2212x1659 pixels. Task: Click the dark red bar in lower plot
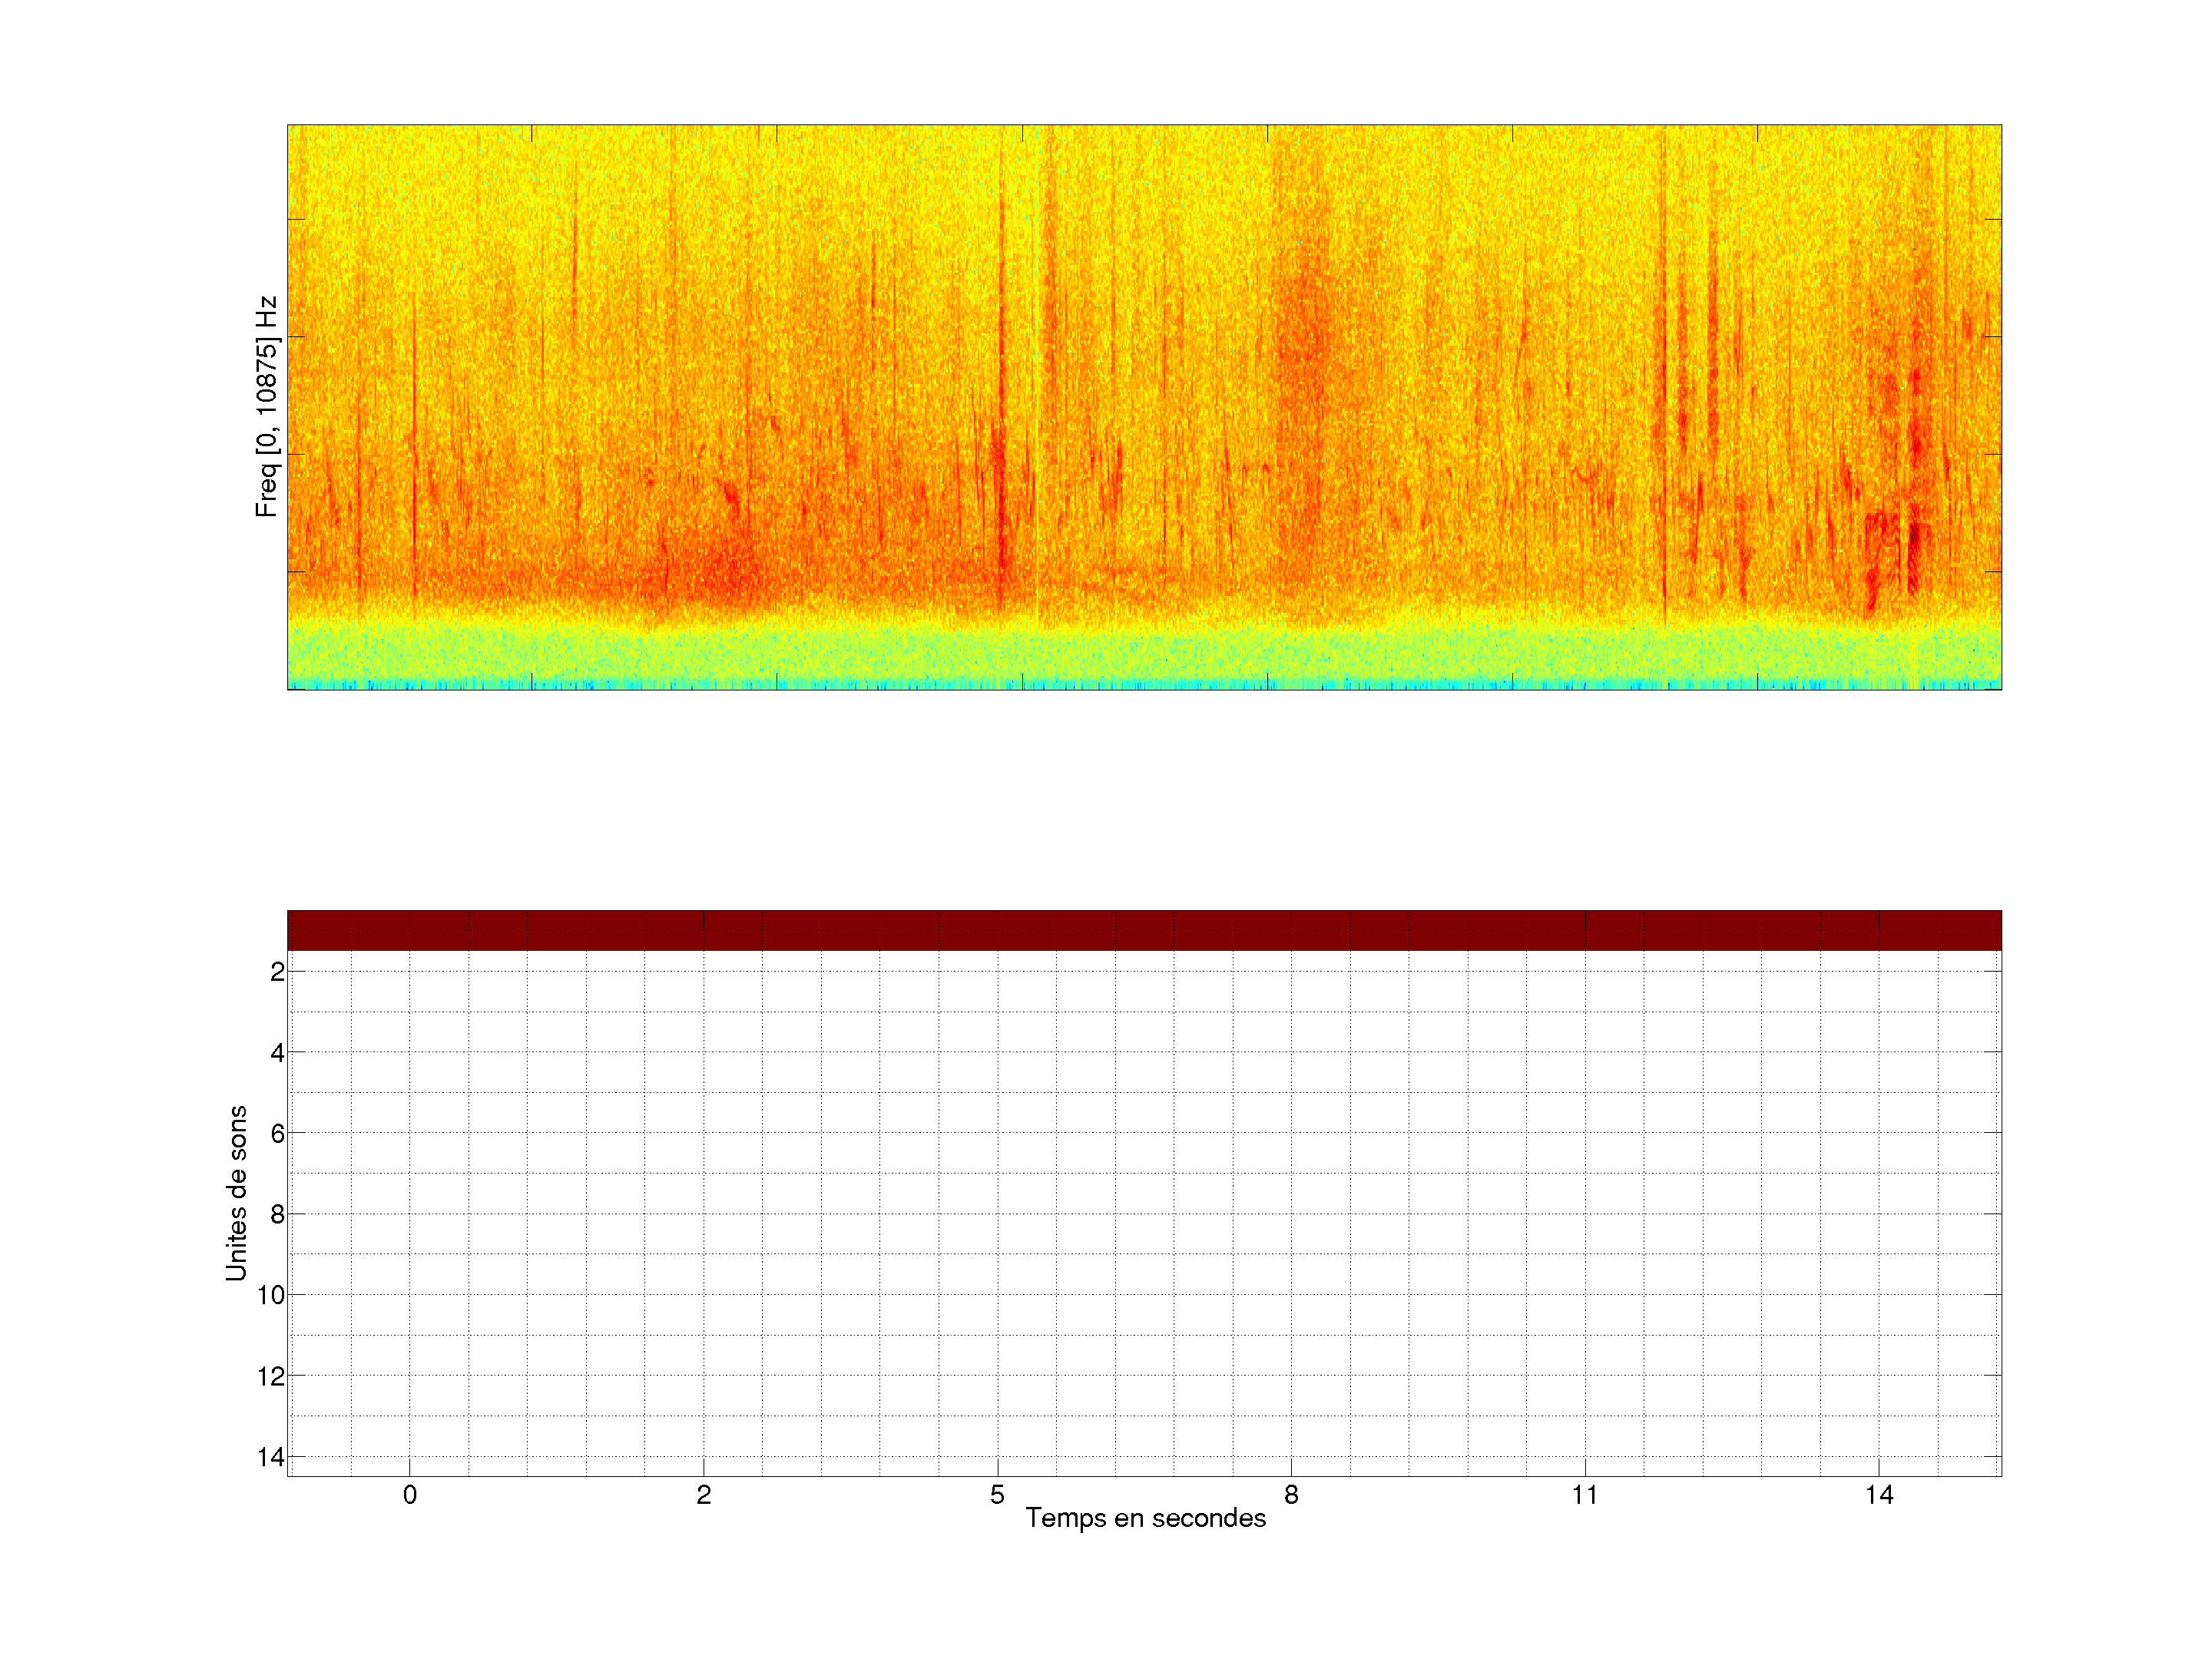point(1144,930)
